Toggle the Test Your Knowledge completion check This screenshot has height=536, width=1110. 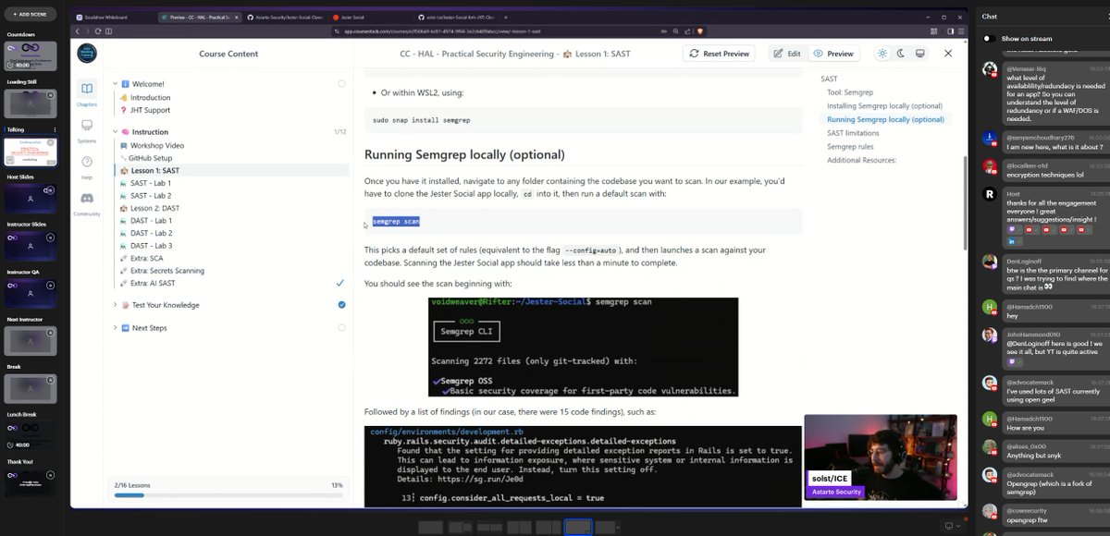click(341, 305)
